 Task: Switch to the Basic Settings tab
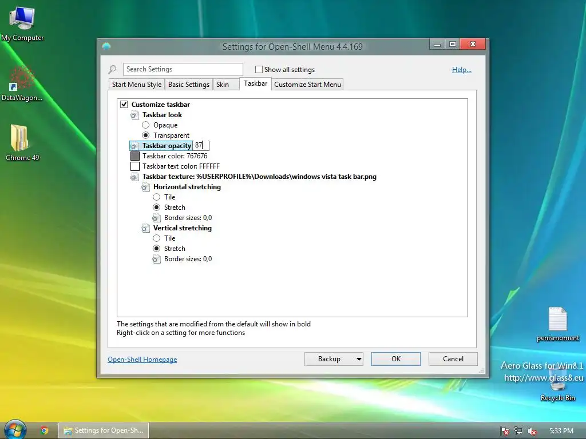point(189,85)
